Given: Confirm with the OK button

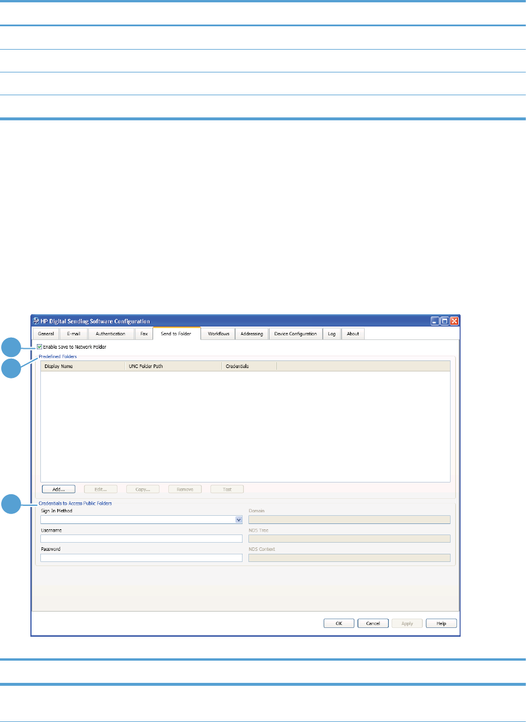Looking at the screenshot, I should click(338, 623).
